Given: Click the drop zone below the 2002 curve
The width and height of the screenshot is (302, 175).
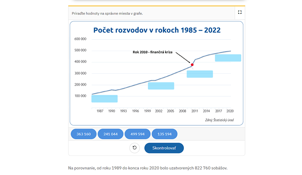Looking at the screenshot, I should click(x=161, y=86).
